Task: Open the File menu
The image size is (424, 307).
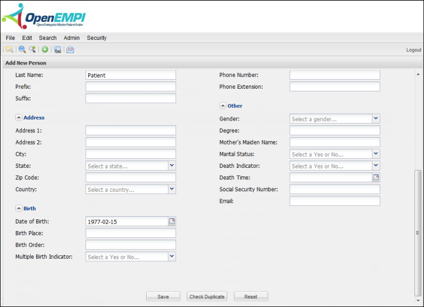Action: point(10,38)
